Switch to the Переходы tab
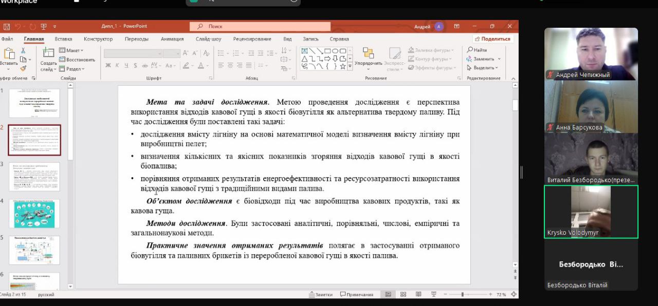 (136, 39)
